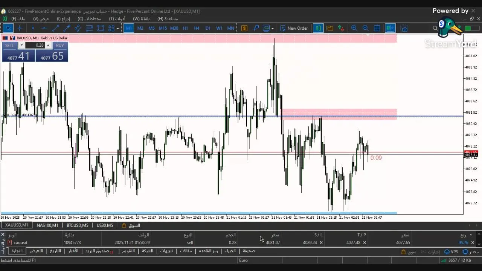Open the مساعدة (H) menu

point(168,18)
